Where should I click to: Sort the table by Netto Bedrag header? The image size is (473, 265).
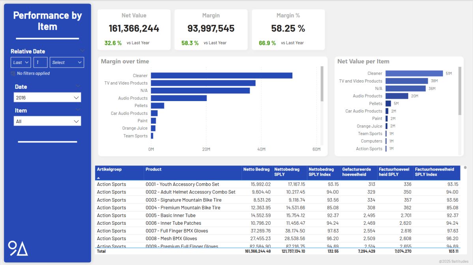click(256, 169)
